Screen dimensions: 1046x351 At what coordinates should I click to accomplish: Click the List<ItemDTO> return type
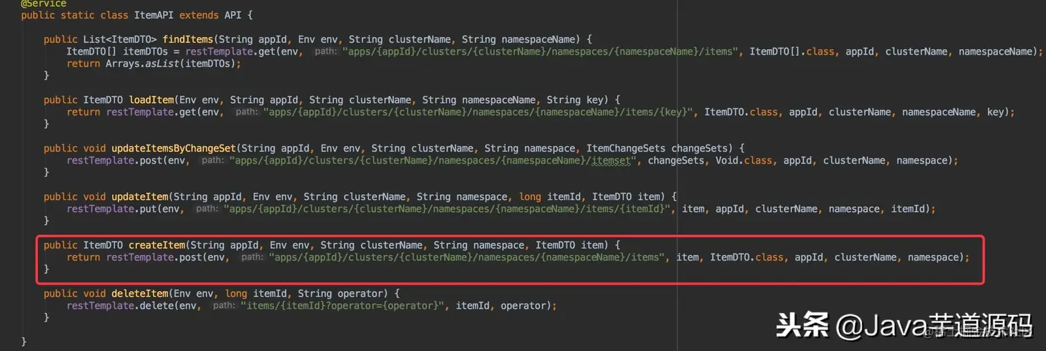point(119,39)
